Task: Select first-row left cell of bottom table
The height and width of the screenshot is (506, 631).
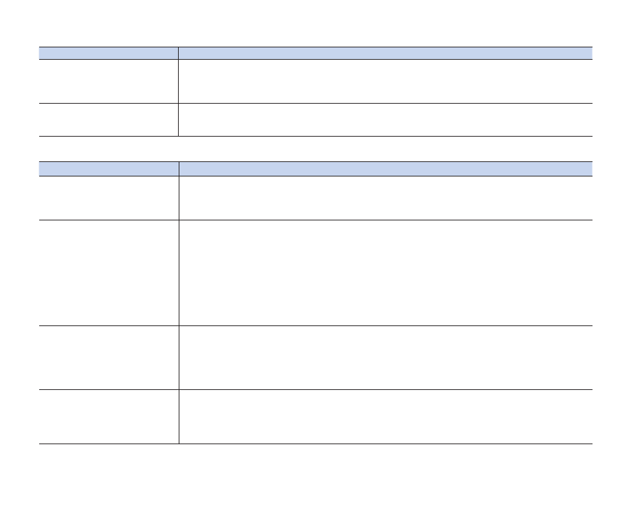Action: click(108, 198)
